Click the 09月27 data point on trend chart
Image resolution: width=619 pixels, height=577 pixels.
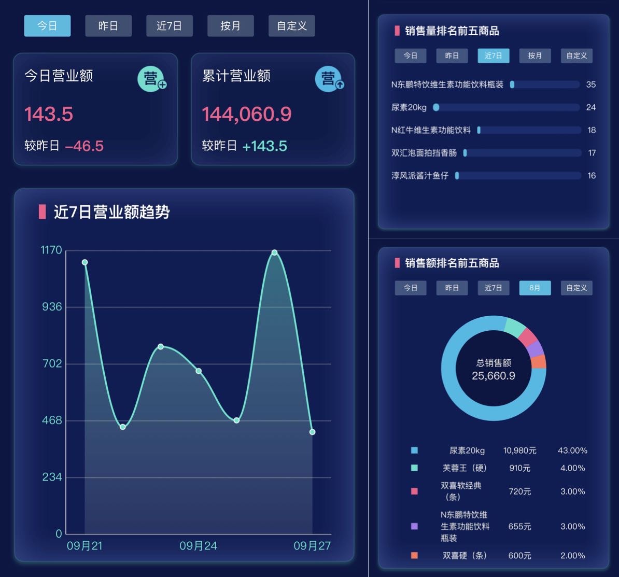point(312,432)
